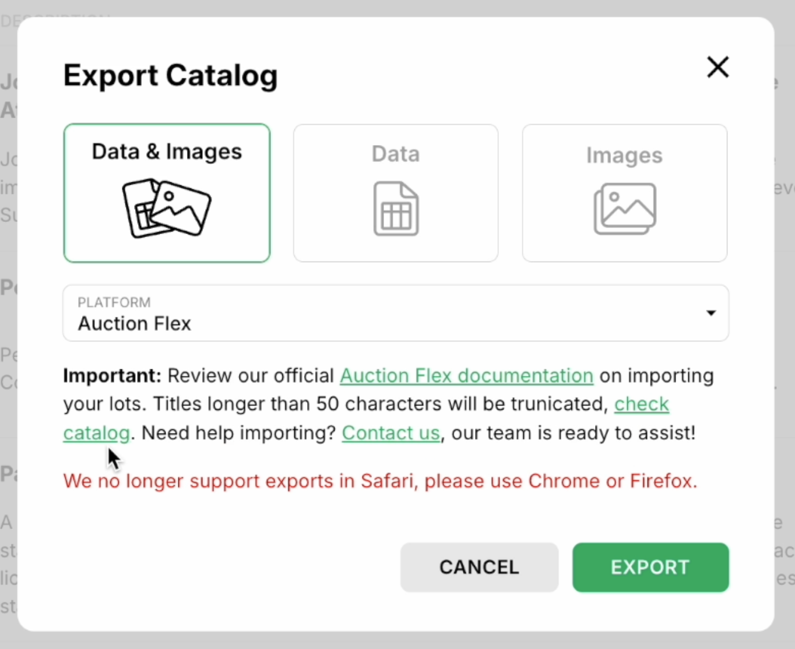Image resolution: width=795 pixels, height=649 pixels.
Task: Click the "Export Catalog" dialog heading
Action: (x=170, y=76)
